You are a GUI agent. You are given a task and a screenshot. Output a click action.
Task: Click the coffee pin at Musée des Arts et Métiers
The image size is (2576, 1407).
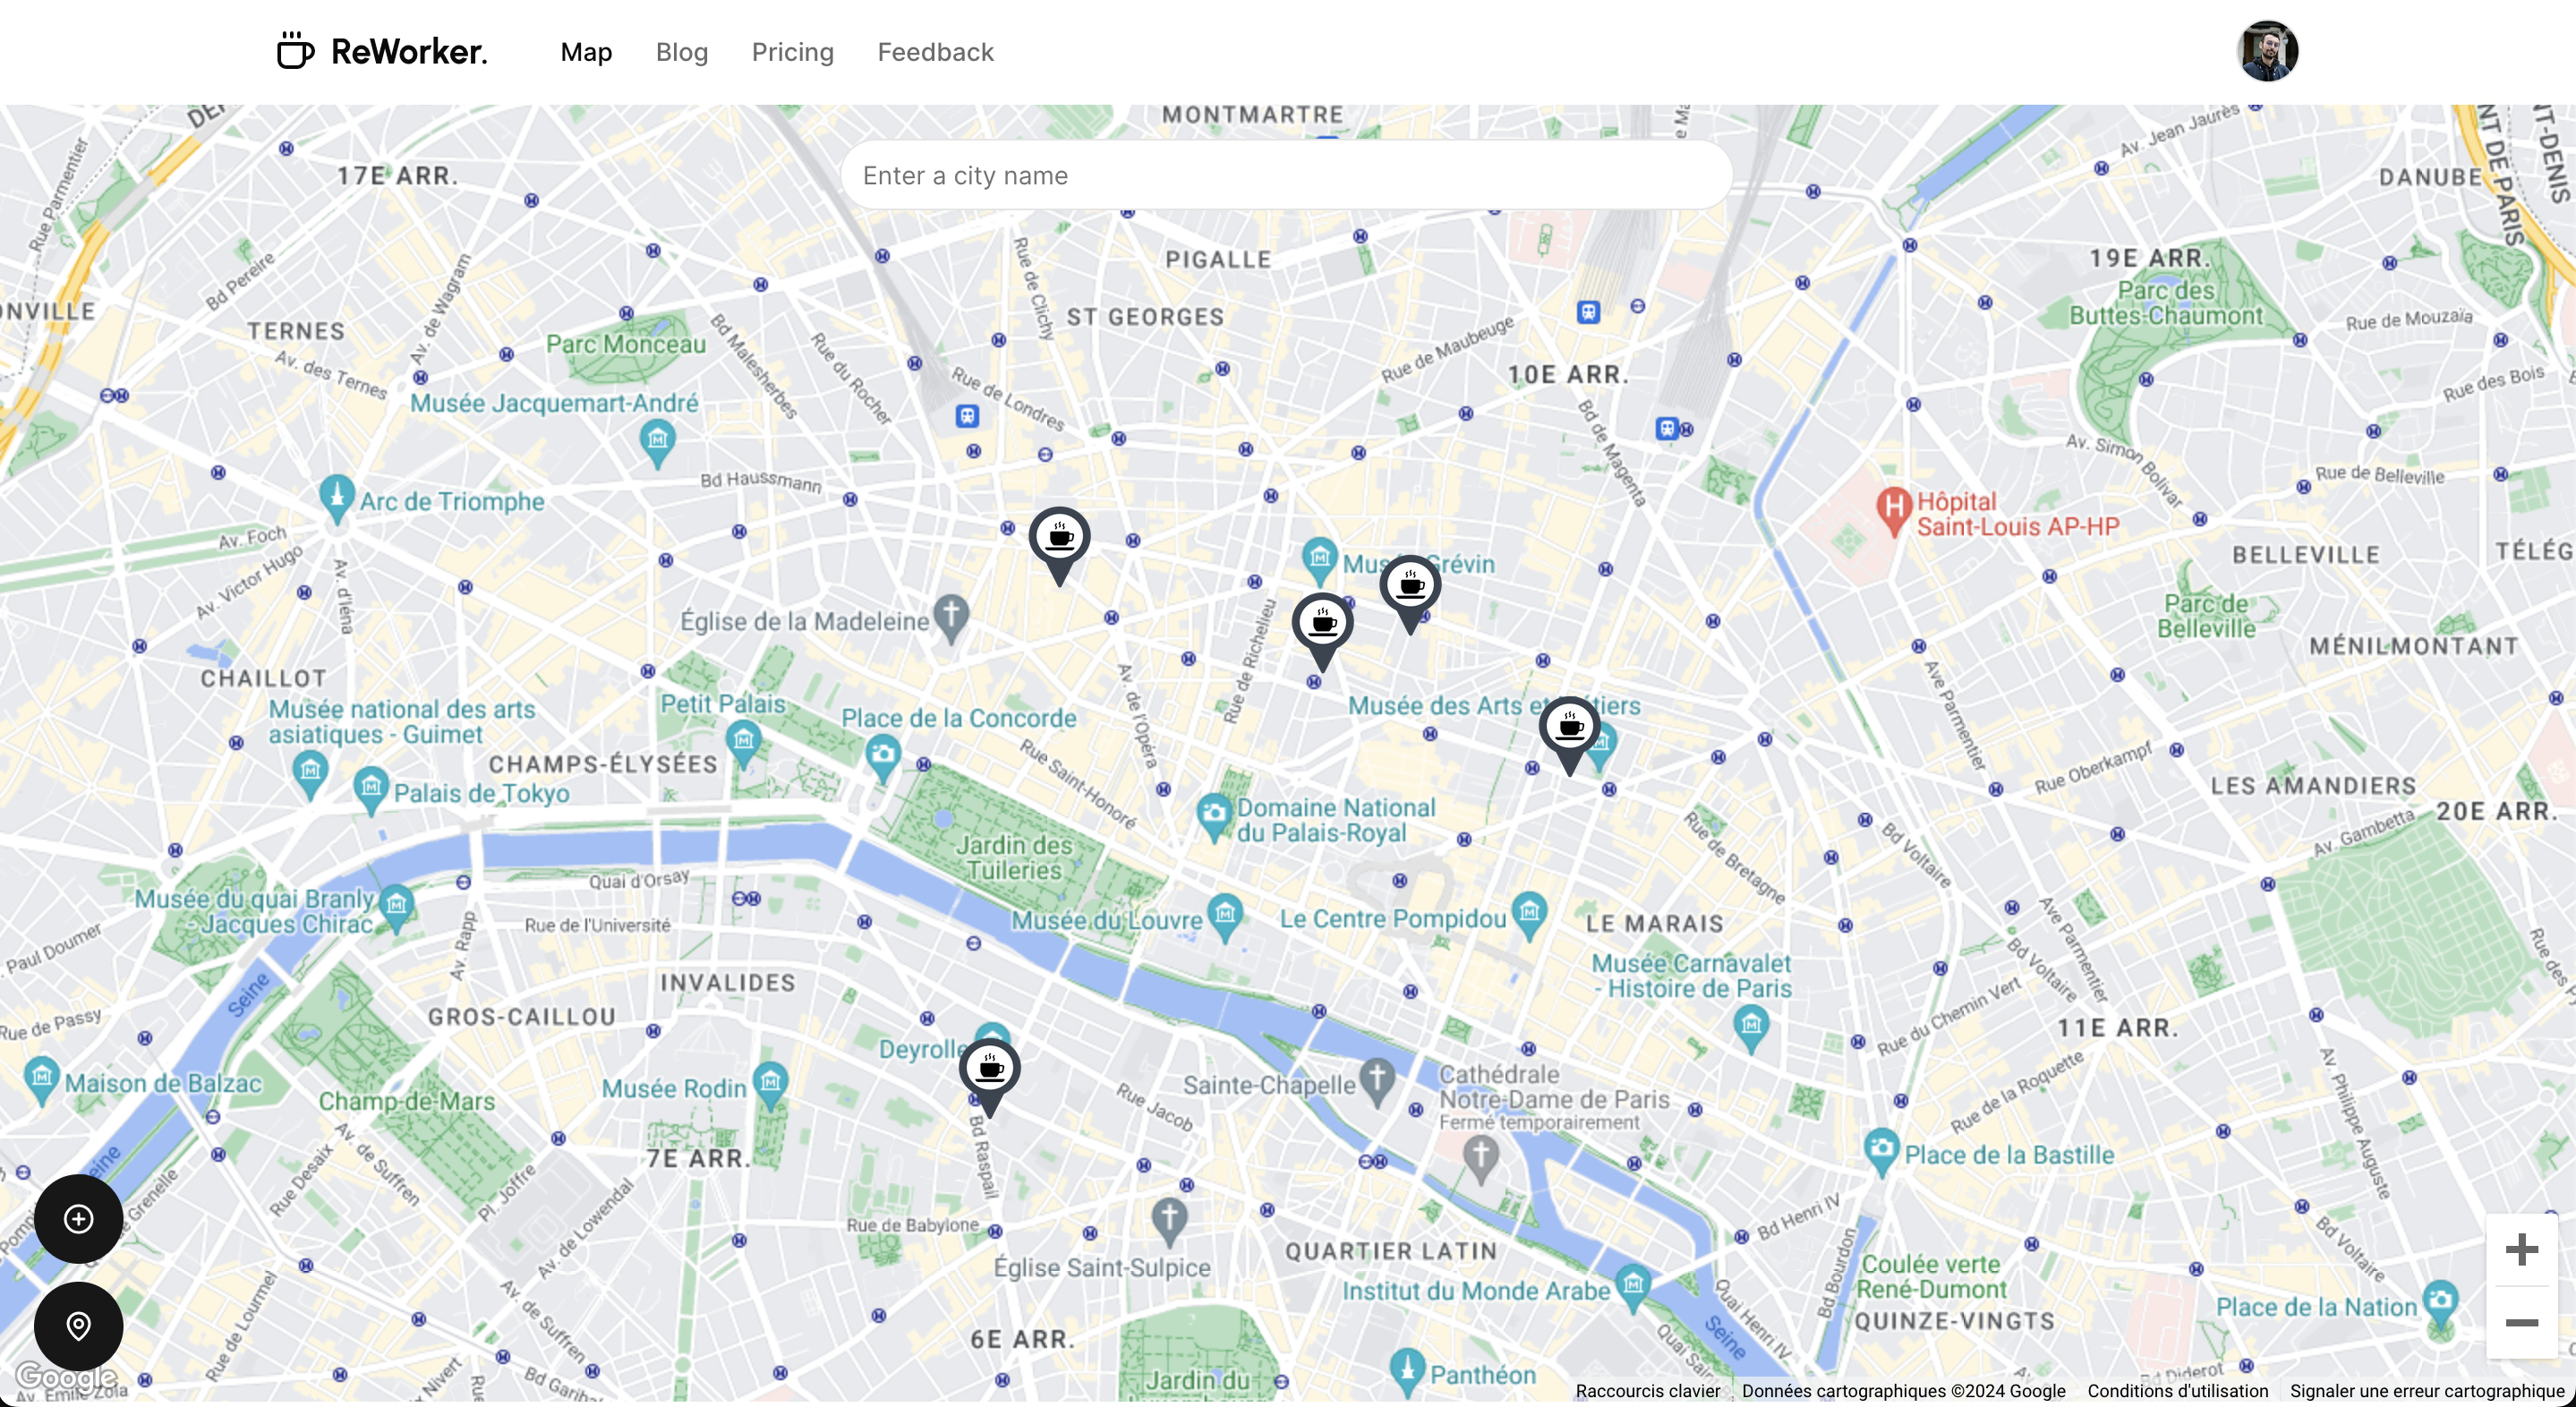point(1569,732)
